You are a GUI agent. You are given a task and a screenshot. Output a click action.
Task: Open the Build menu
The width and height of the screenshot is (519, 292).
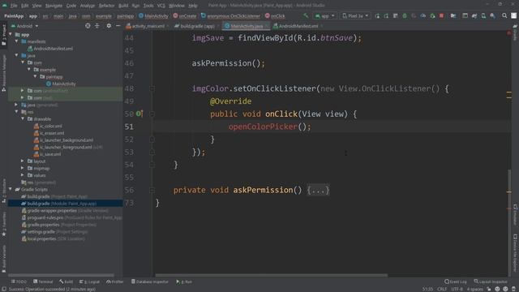pyautogui.click(x=123, y=6)
